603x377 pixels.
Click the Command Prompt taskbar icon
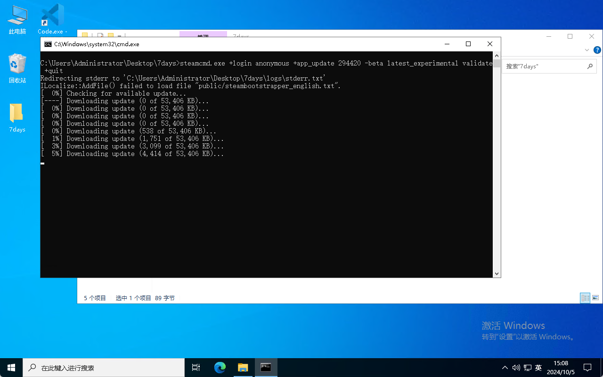266,368
